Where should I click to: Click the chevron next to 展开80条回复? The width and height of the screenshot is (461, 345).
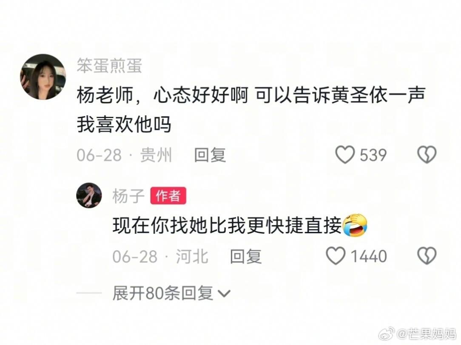(224, 293)
